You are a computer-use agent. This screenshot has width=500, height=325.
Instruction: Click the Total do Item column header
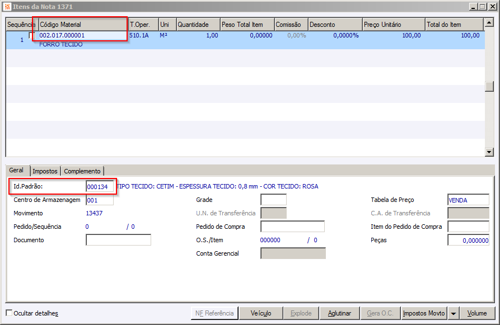click(x=455, y=25)
